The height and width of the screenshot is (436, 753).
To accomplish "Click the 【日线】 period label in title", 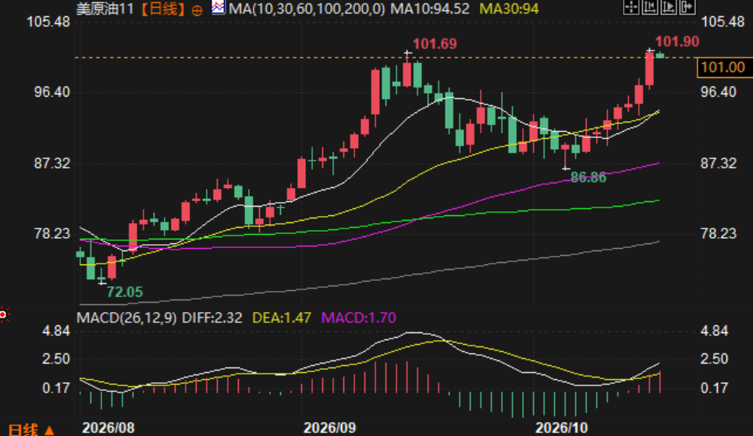I will pyautogui.click(x=163, y=9).
